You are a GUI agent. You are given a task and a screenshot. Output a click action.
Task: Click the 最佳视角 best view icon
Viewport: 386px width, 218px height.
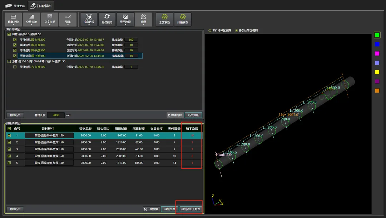tap(107, 19)
